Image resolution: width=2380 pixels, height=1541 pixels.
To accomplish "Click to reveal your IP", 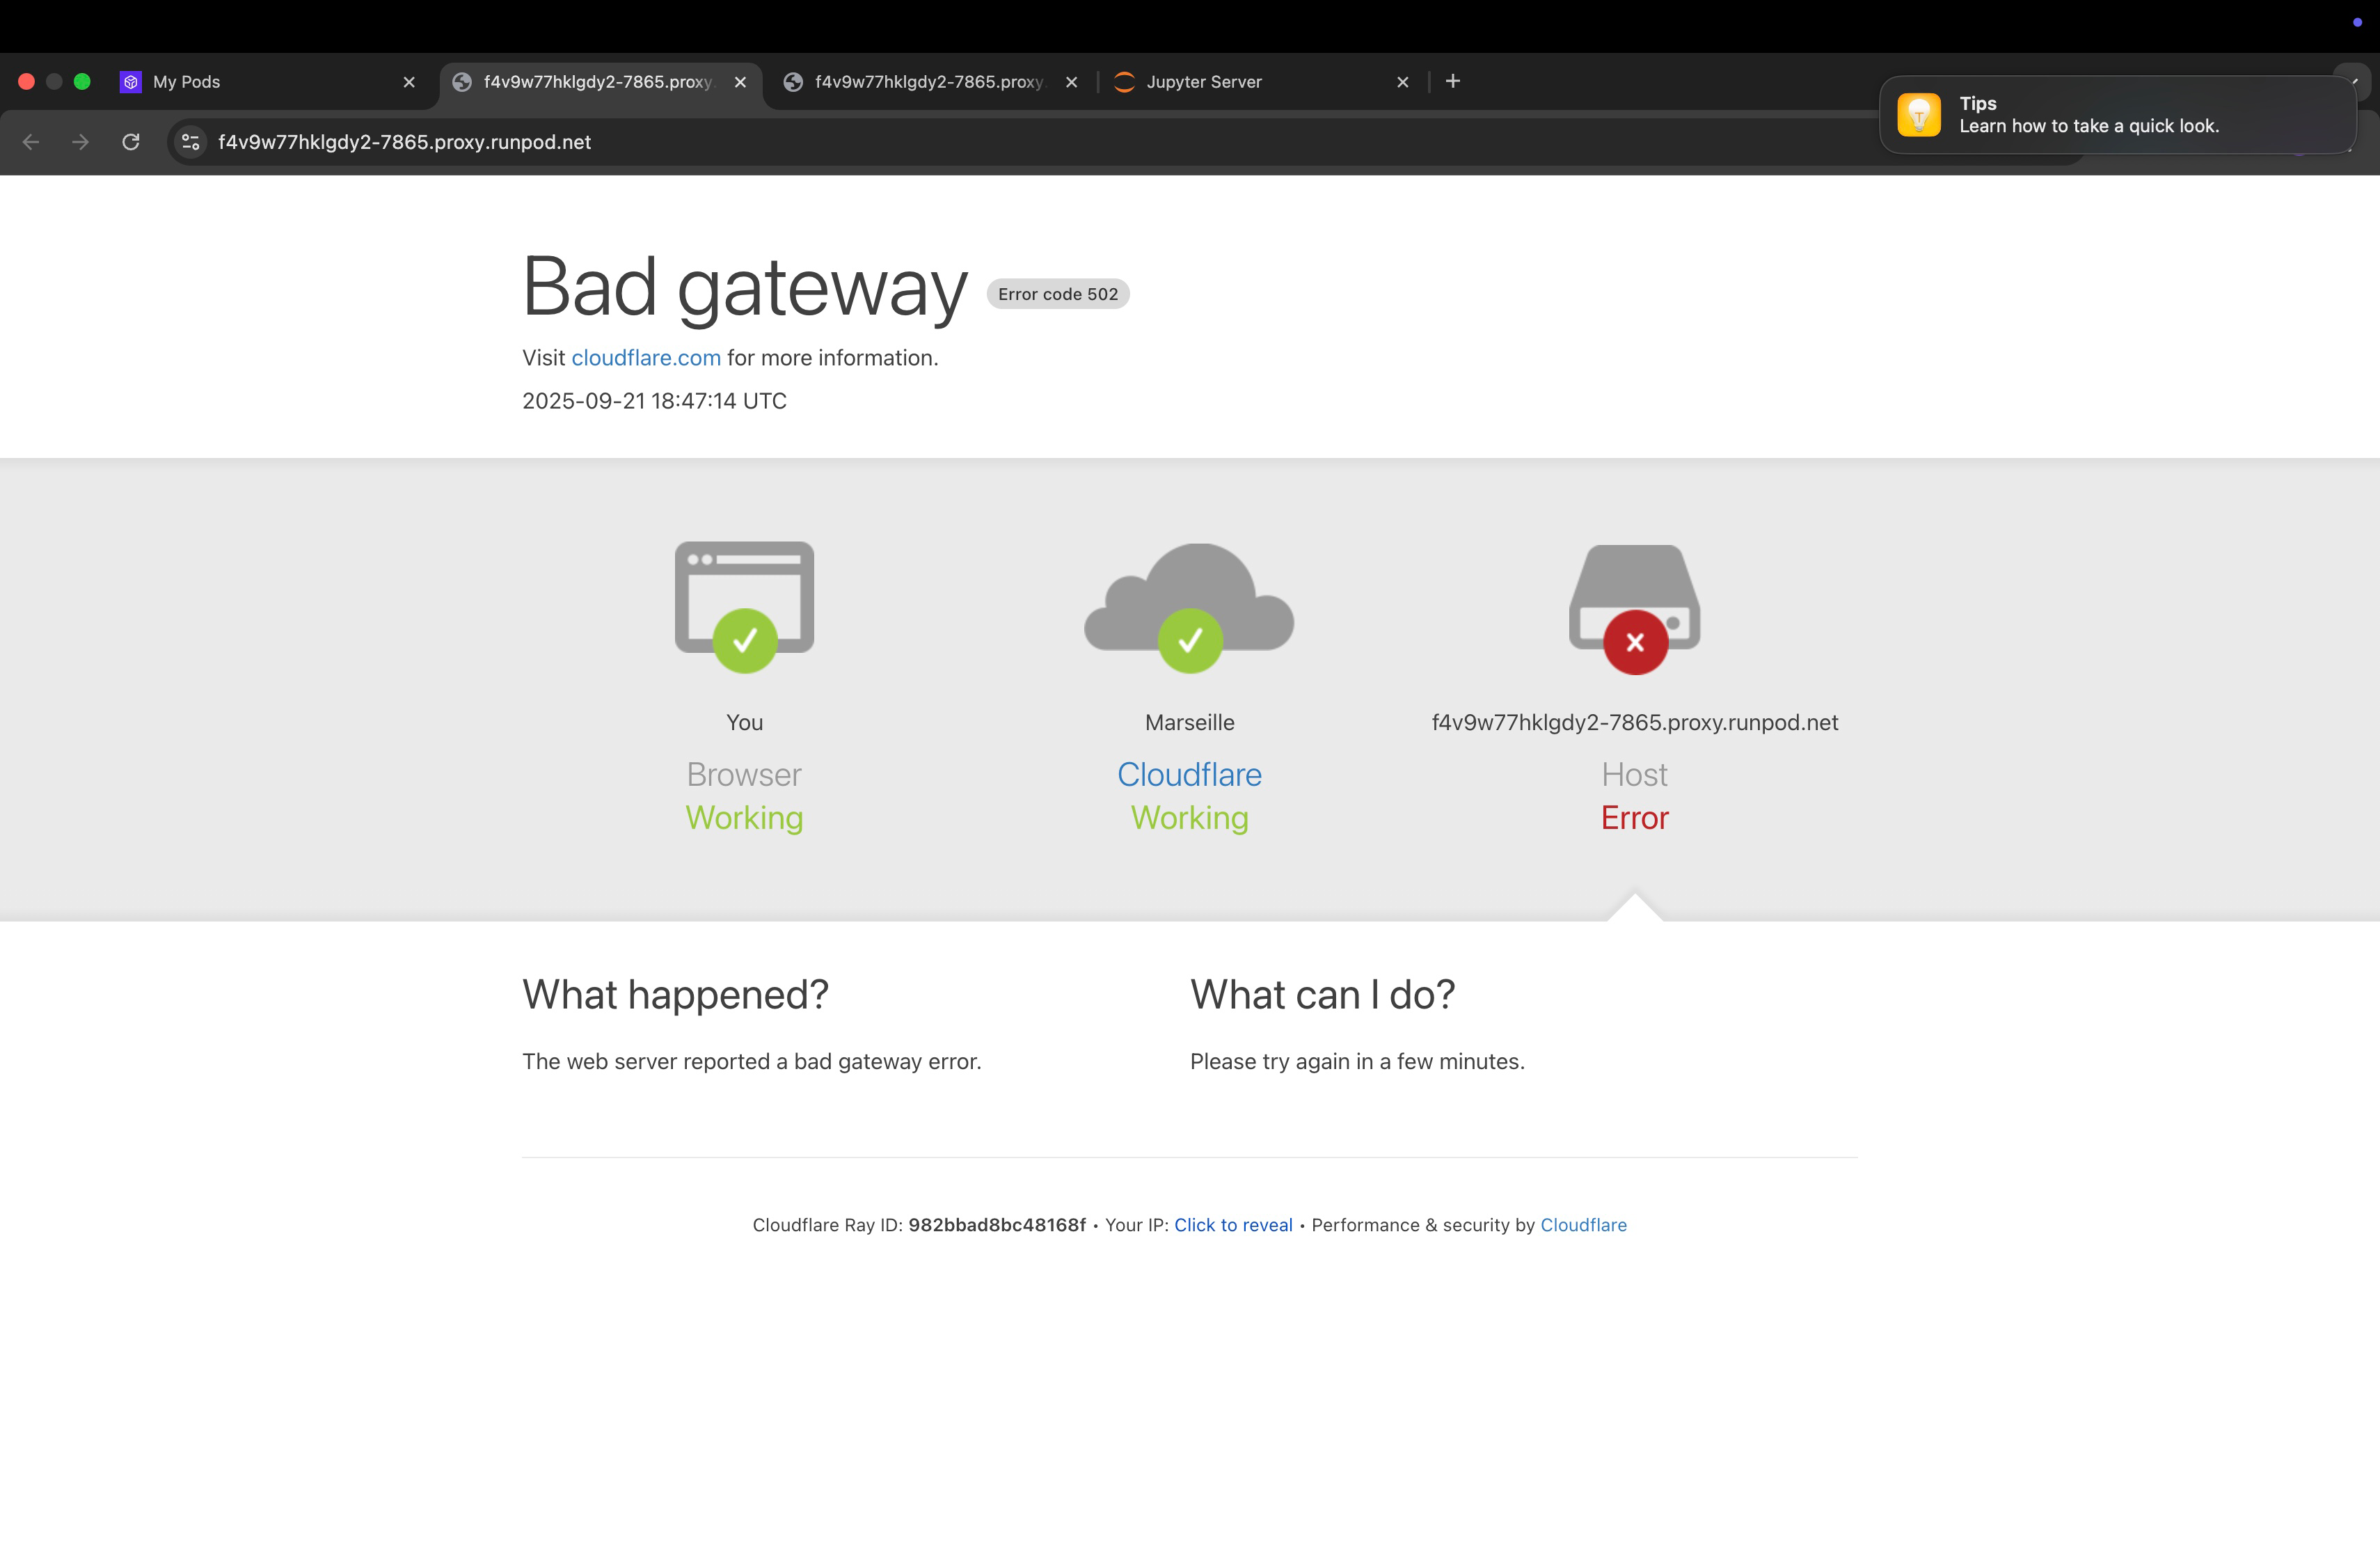I will click(x=1232, y=1225).
